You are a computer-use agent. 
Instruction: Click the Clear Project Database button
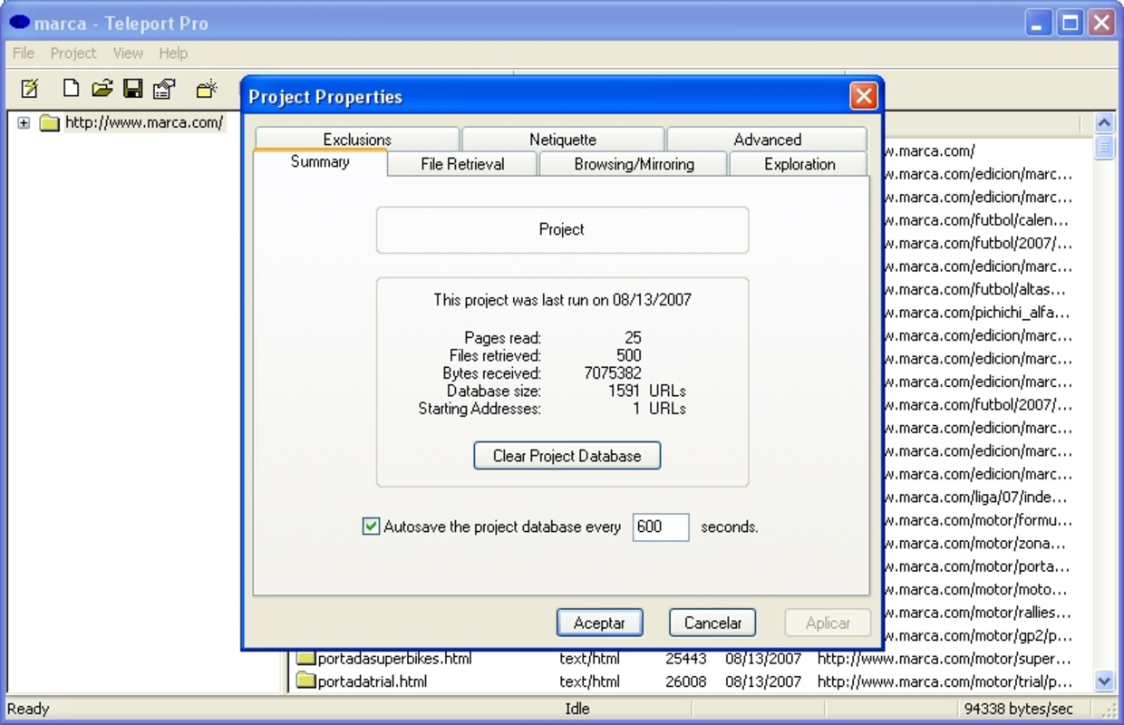(x=567, y=456)
